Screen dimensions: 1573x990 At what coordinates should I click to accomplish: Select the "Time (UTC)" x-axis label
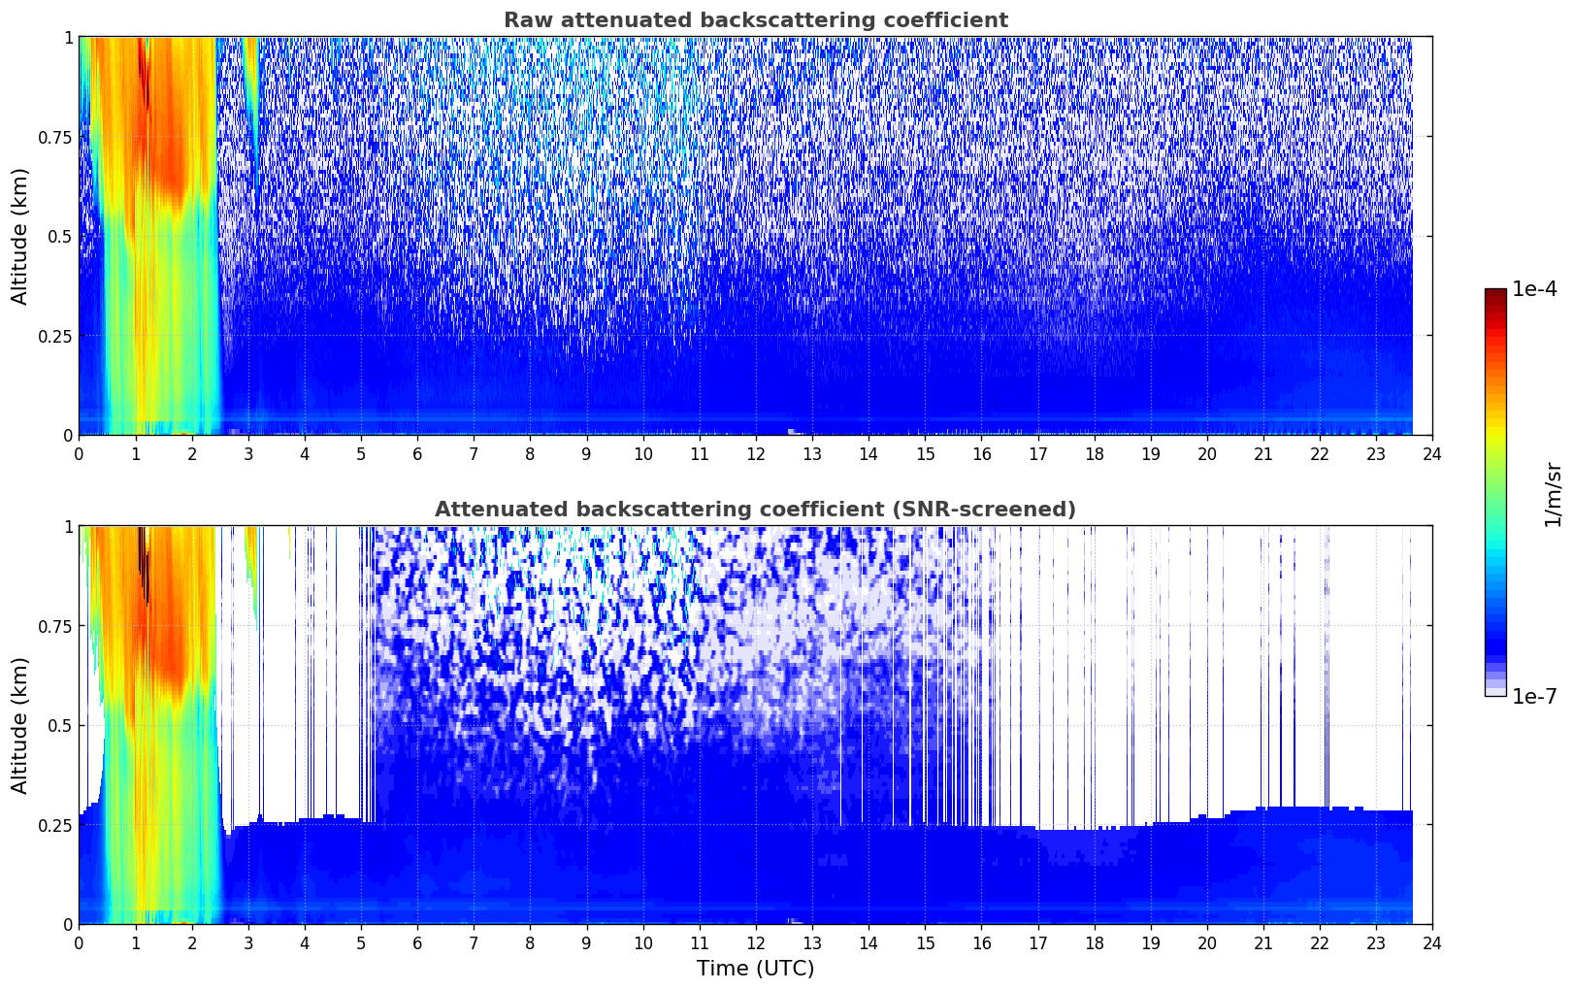[x=755, y=969]
